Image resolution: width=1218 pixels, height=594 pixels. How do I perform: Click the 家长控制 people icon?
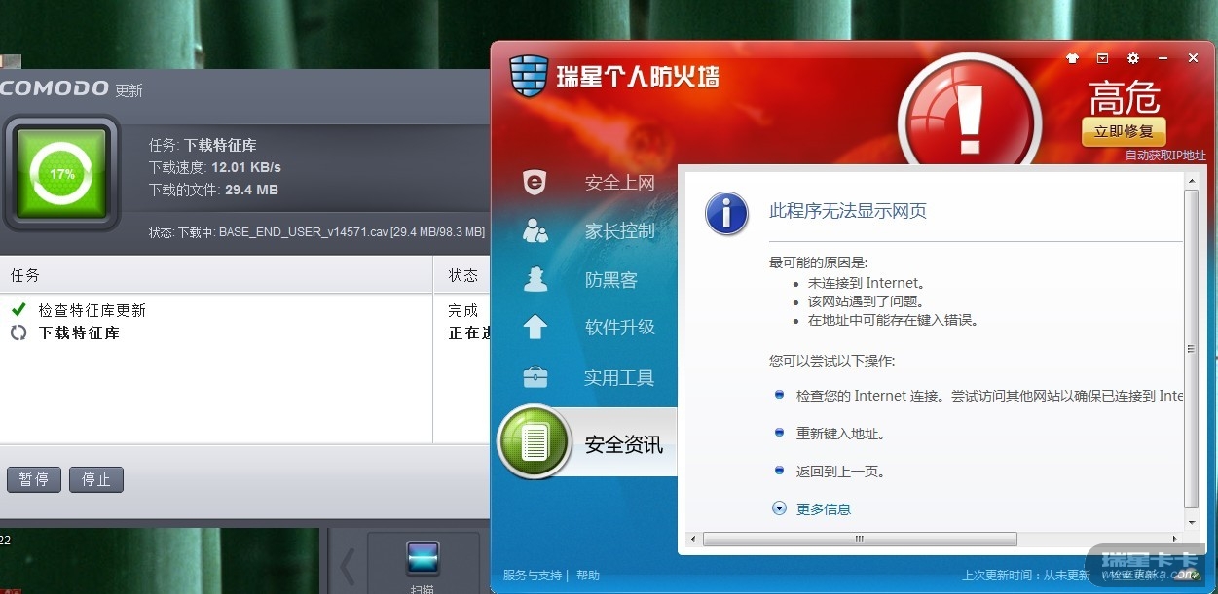point(535,231)
